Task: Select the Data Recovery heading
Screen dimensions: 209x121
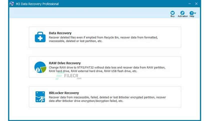Action: 60,33
